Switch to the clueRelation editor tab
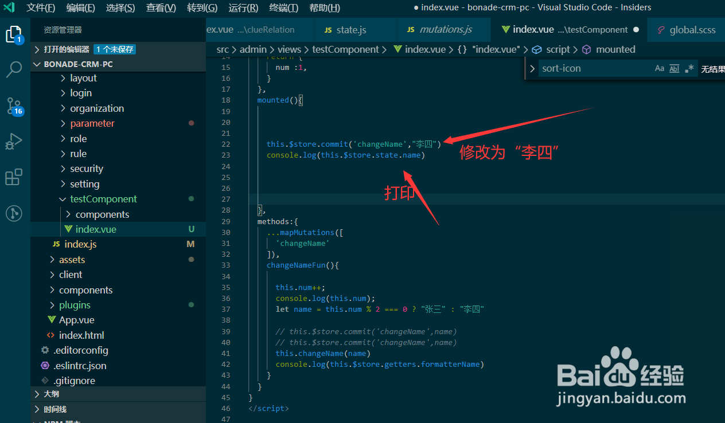This screenshot has height=423, width=725. point(260,30)
